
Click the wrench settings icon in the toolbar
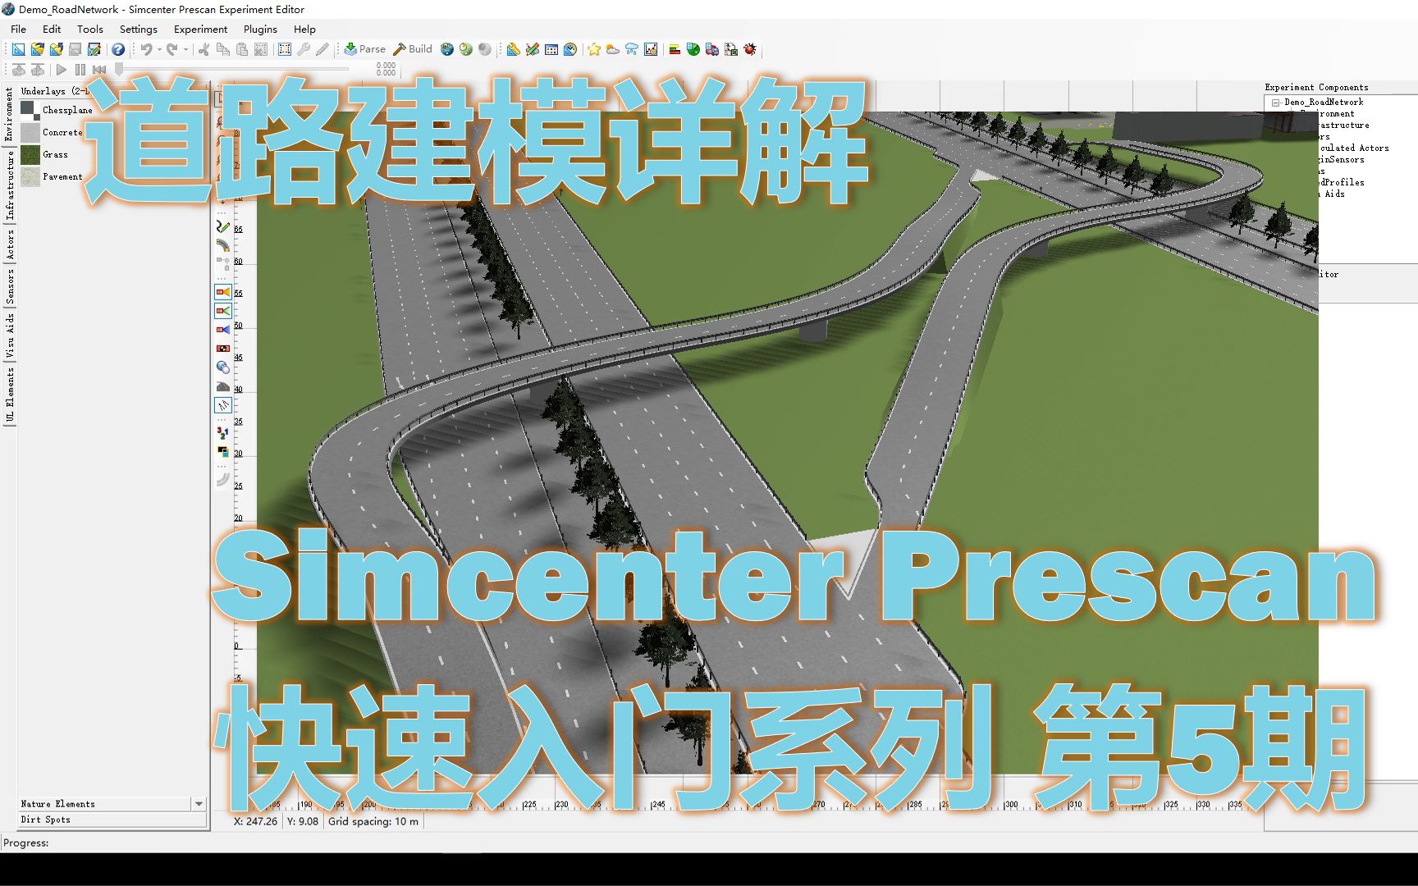tap(304, 49)
